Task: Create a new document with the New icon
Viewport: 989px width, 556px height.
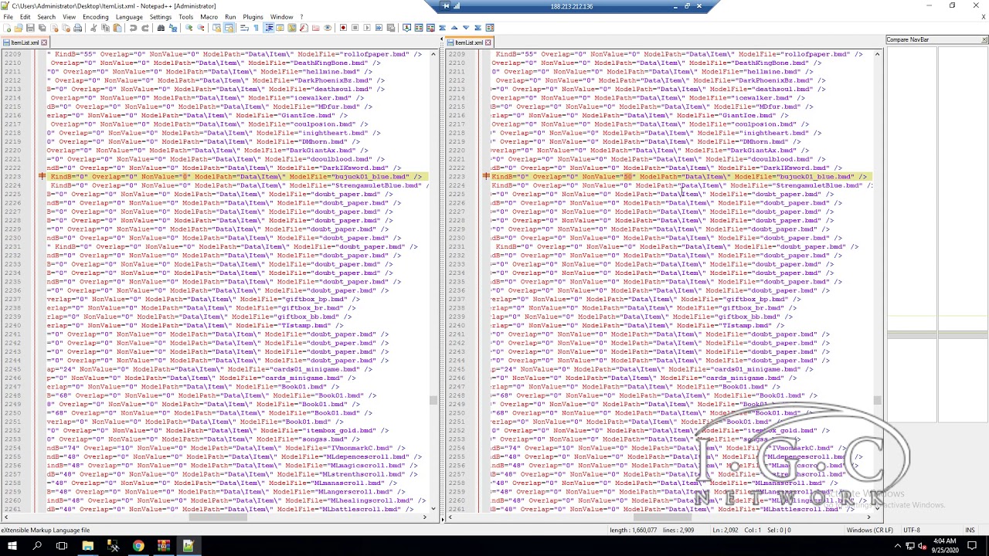Action: click(x=7, y=28)
